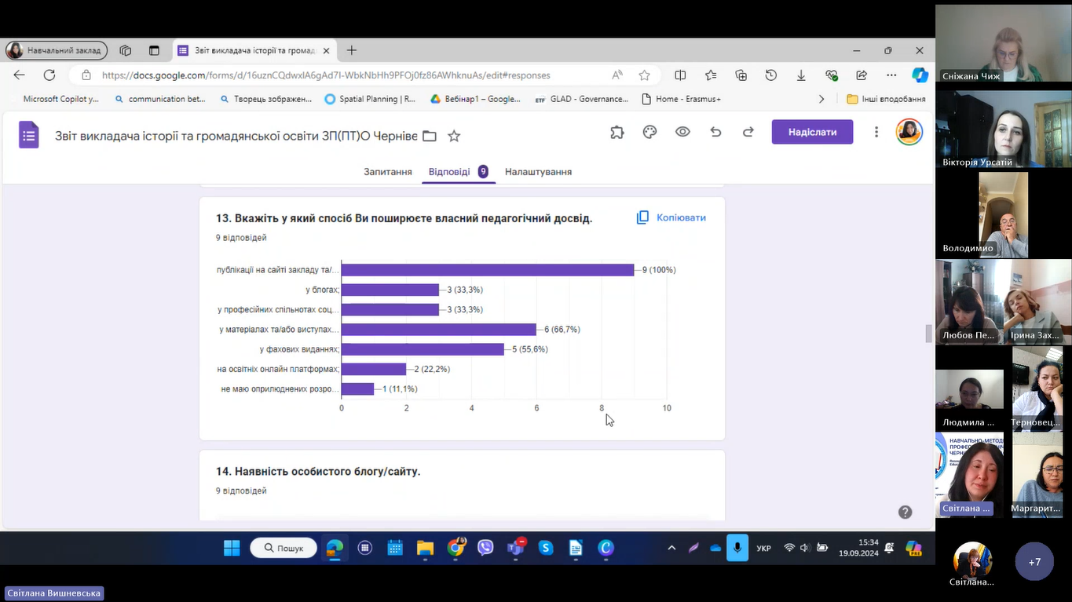Click the Надіслати send button
Viewport: 1072px width, 602px height.
812,132
